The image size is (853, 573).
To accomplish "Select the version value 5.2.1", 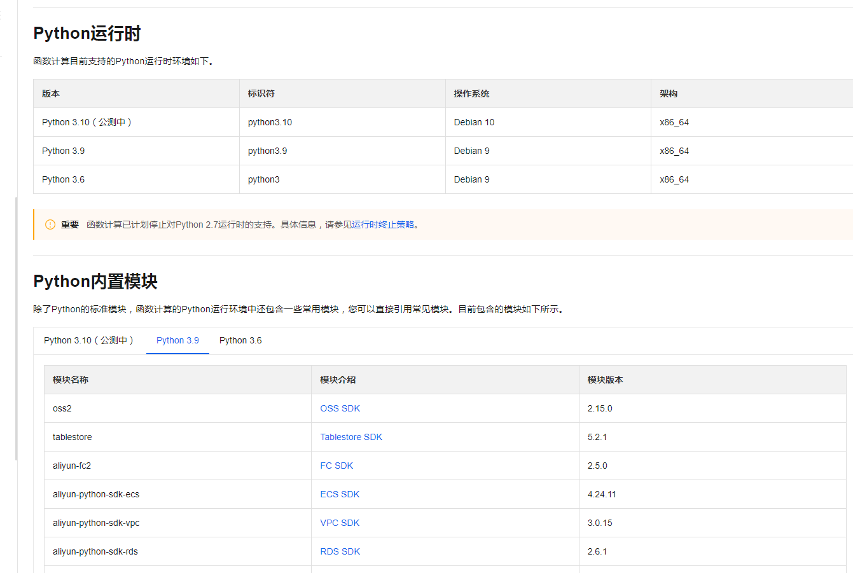I will (x=597, y=437).
